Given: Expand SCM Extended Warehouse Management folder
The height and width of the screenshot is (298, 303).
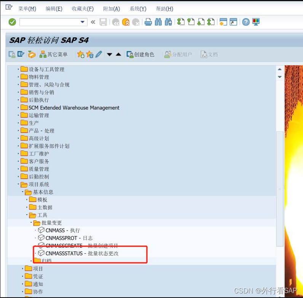Looking at the screenshot, I should click(18, 107).
